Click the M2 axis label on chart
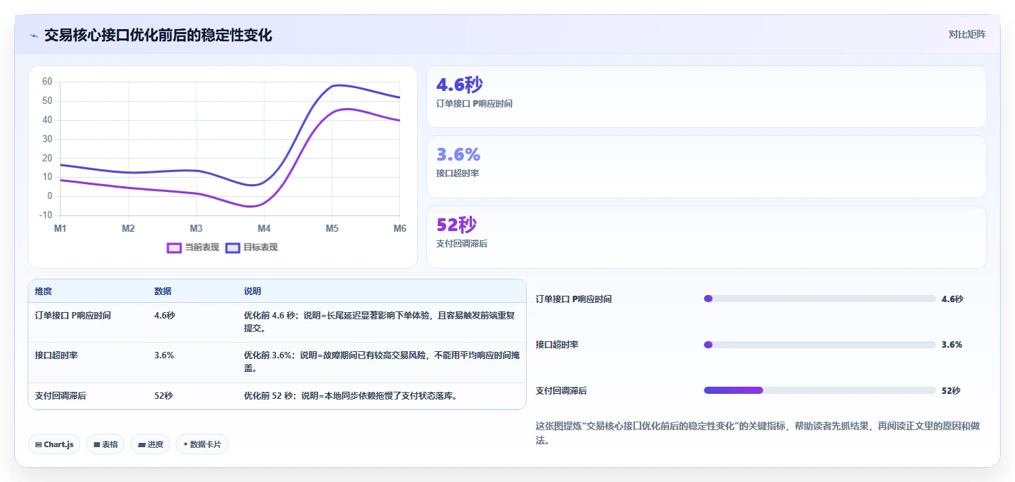The image size is (1015, 482). tap(128, 228)
